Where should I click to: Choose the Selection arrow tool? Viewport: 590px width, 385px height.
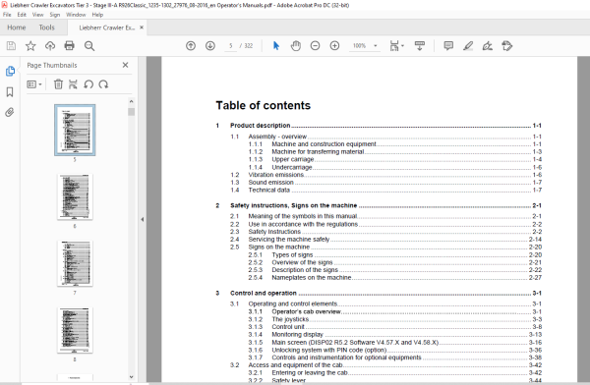276,46
